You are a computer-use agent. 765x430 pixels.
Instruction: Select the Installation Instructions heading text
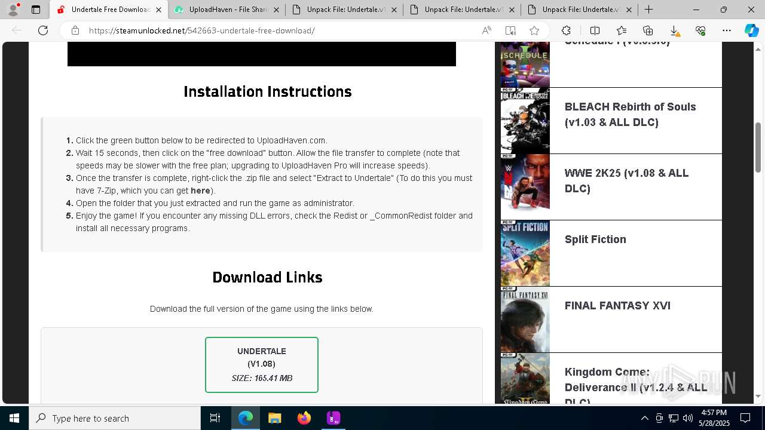[x=268, y=91]
